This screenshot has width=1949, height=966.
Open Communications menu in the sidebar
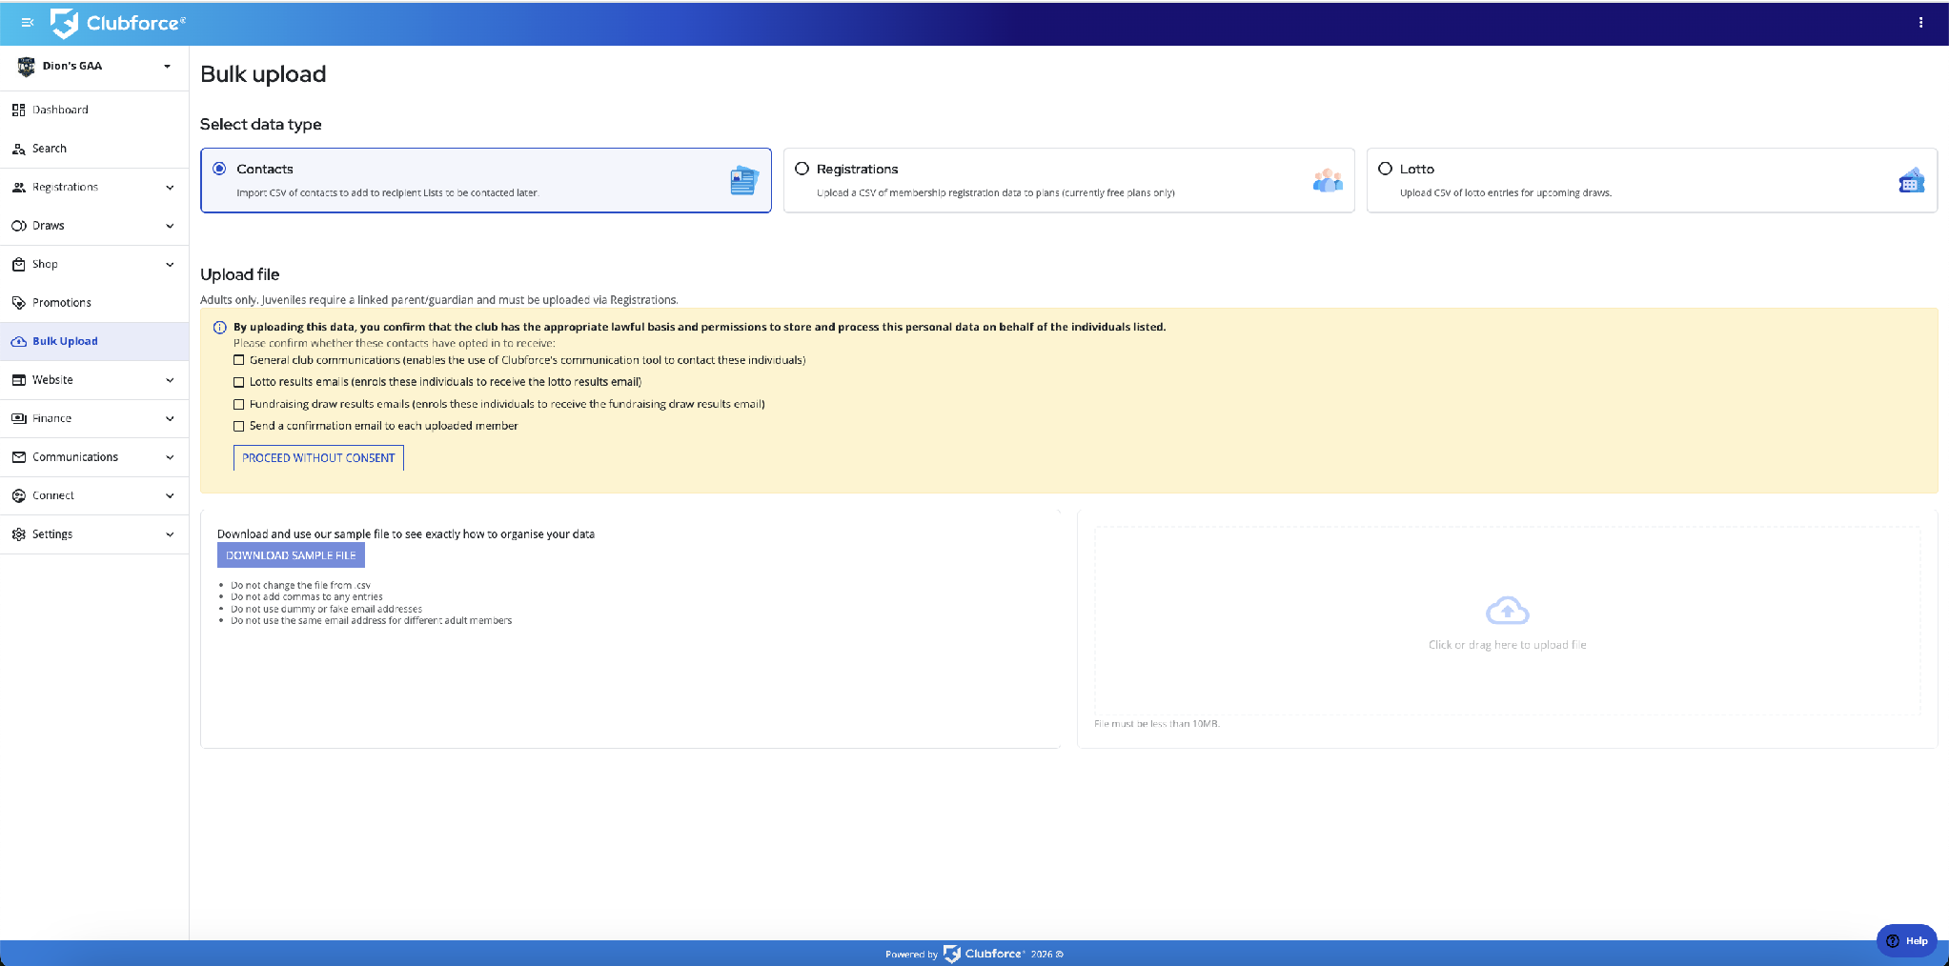tap(94, 457)
